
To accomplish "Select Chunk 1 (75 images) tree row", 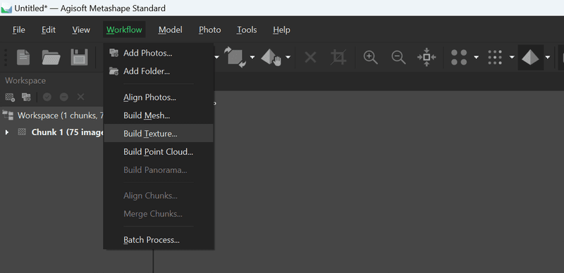I will (51, 132).
